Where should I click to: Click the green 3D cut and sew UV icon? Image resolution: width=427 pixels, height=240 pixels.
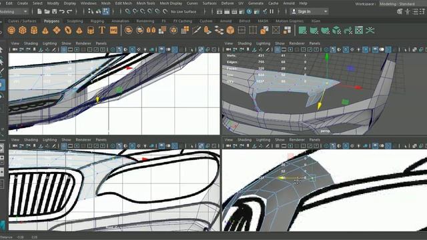click(348, 30)
